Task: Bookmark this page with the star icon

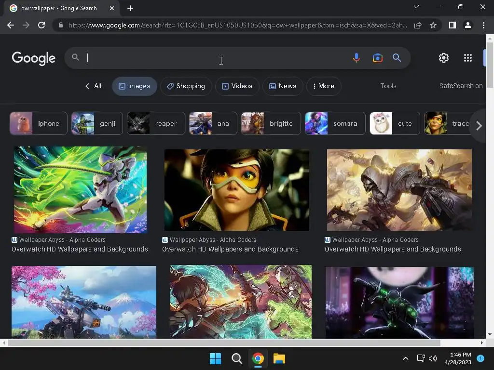Action: pos(433,25)
